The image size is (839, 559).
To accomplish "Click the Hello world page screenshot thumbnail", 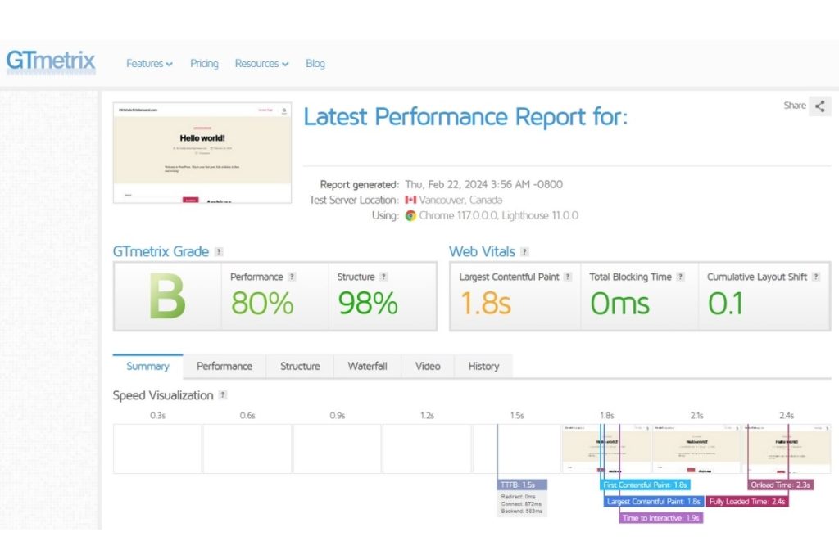I will point(202,152).
